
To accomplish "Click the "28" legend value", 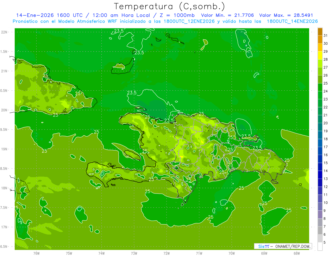I will point(326,59).
